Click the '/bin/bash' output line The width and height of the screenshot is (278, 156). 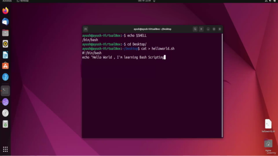[90, 40]
